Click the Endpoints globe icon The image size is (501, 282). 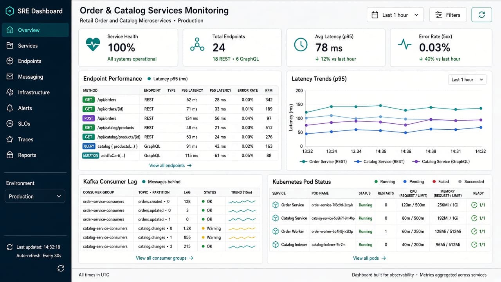point(10,61)
